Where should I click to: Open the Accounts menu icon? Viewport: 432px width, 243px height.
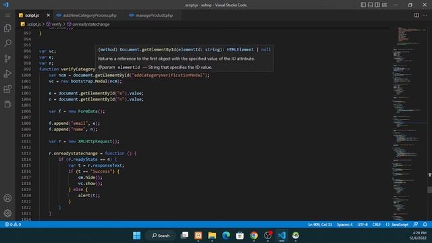7,198
